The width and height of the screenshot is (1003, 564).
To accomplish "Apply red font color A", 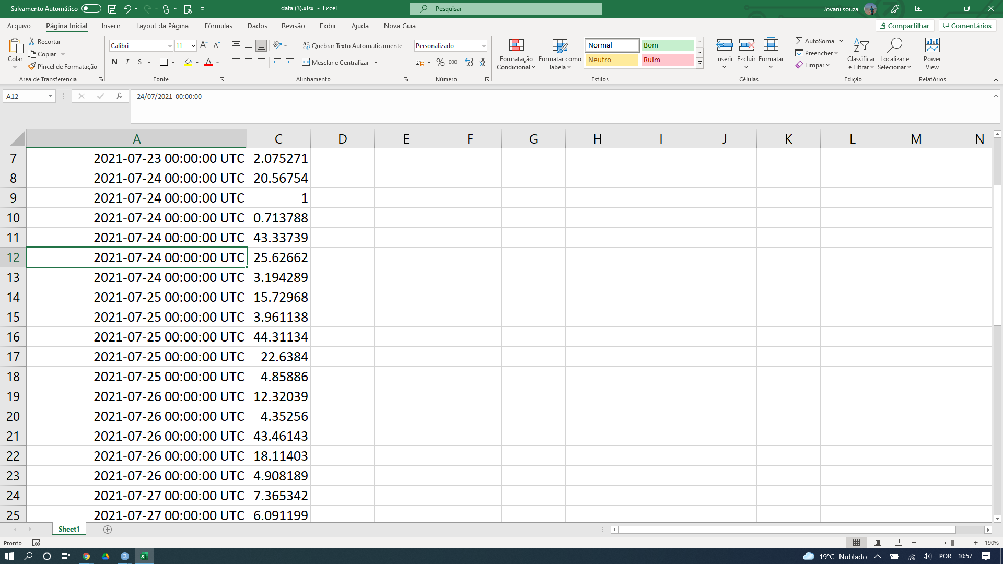I will pos(208,62).
